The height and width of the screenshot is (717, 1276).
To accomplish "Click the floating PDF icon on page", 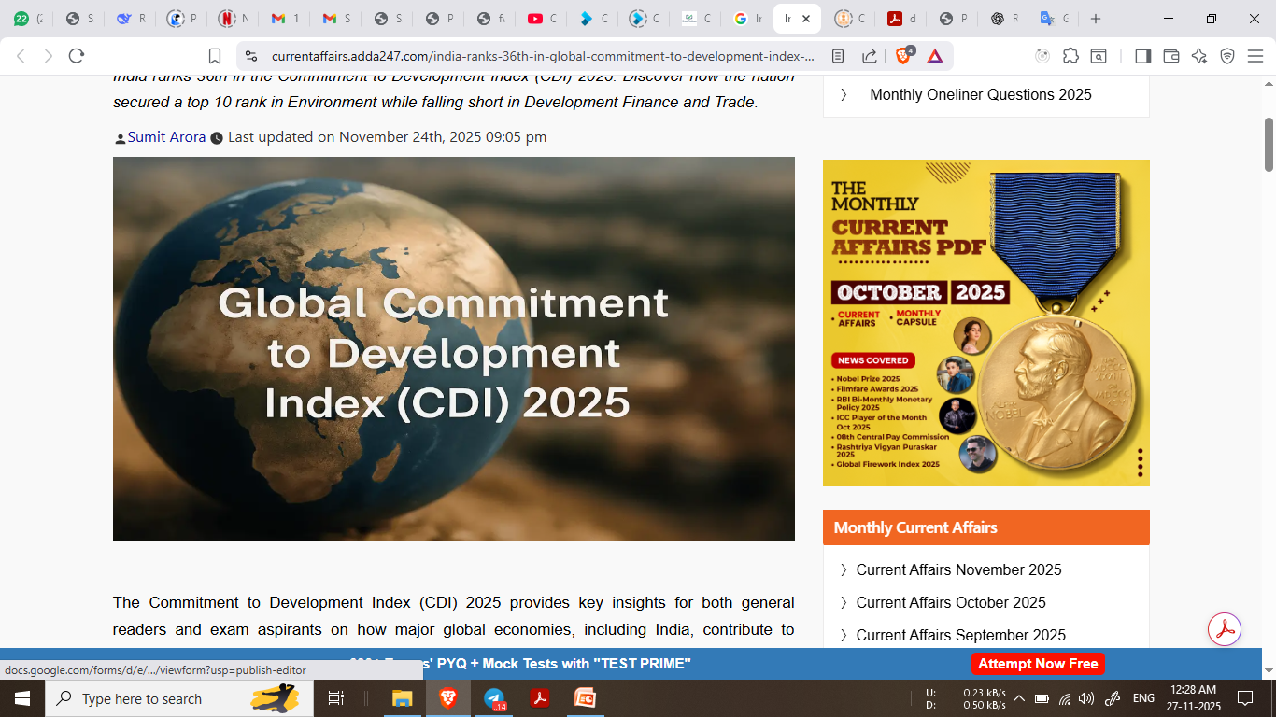I will coord(1224,628).
